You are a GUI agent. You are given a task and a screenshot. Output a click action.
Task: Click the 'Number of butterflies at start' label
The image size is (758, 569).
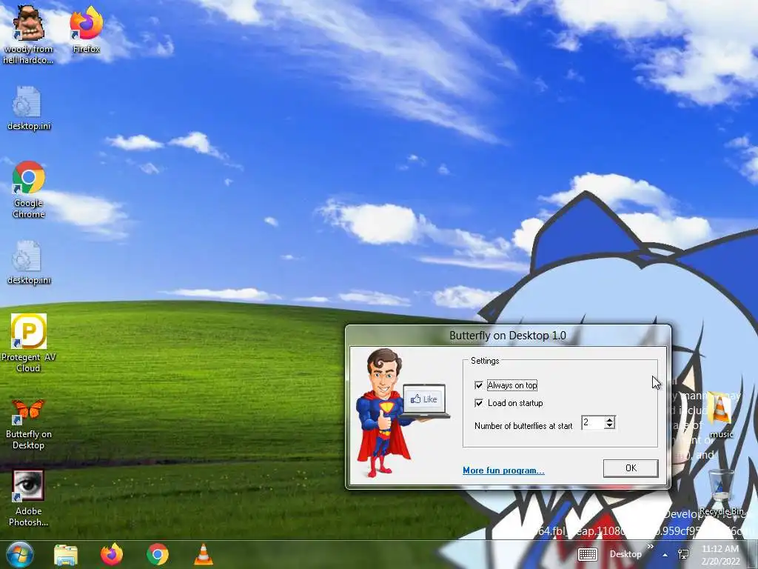pos(523,426)
